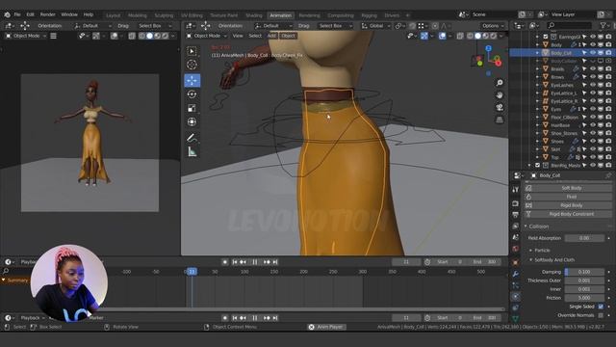Click the zoom magnifier viewport gizmo
616x347 pixels.
(500, 83)
